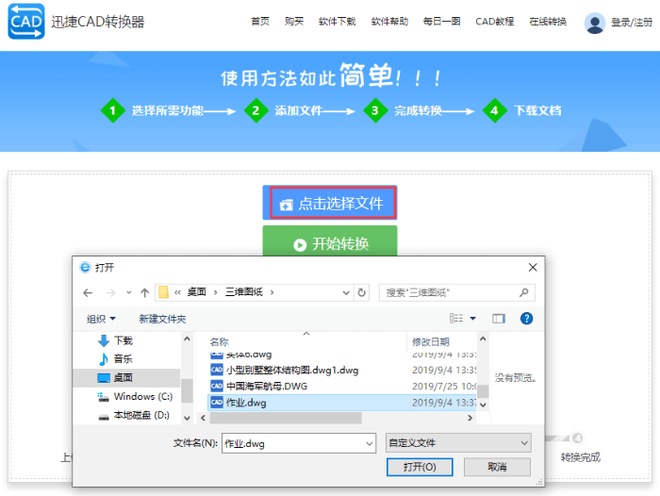Refresh the folder listing
660x496 pixels.
tap(361, 292)
